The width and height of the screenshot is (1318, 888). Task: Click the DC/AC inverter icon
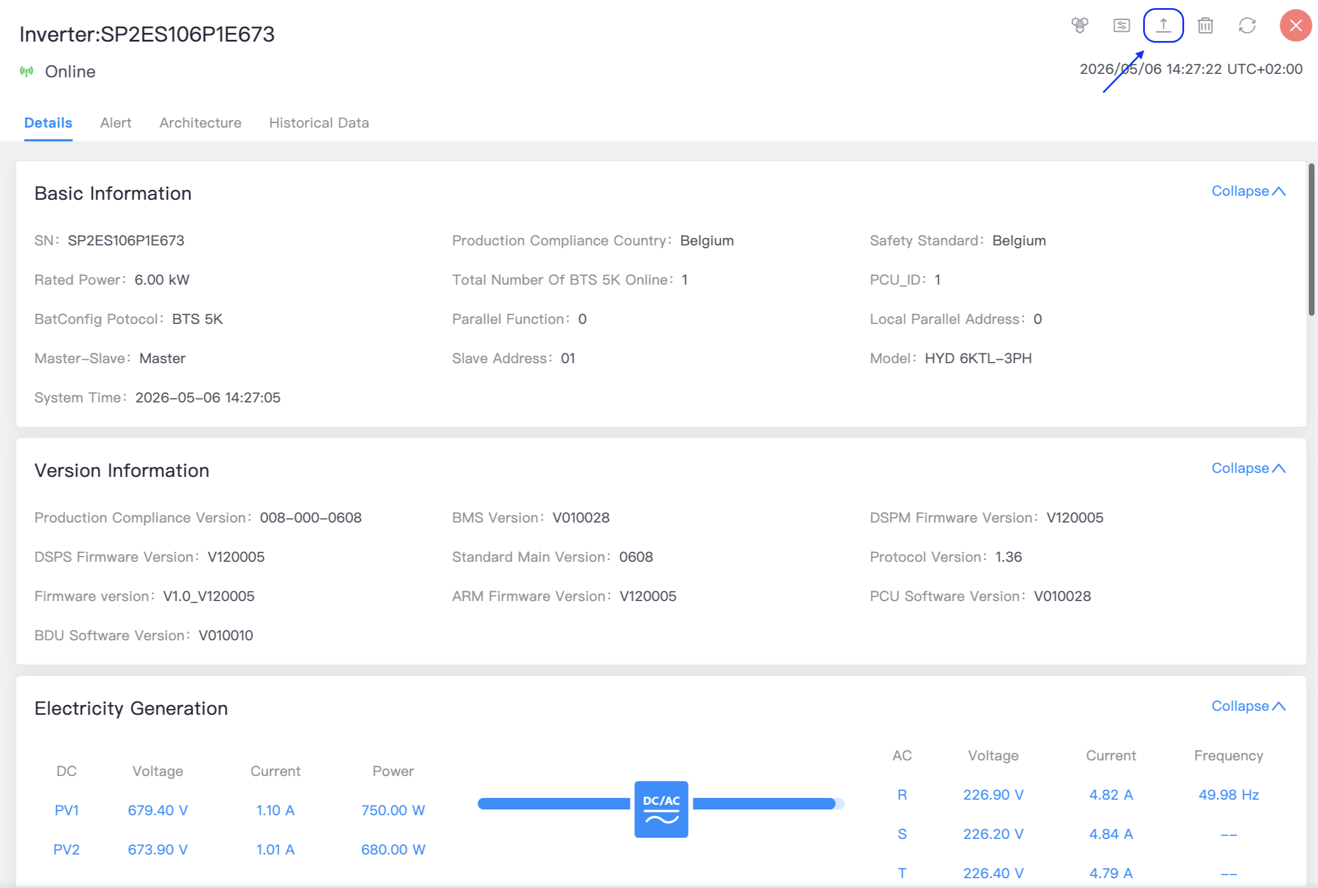click(661, 809)
